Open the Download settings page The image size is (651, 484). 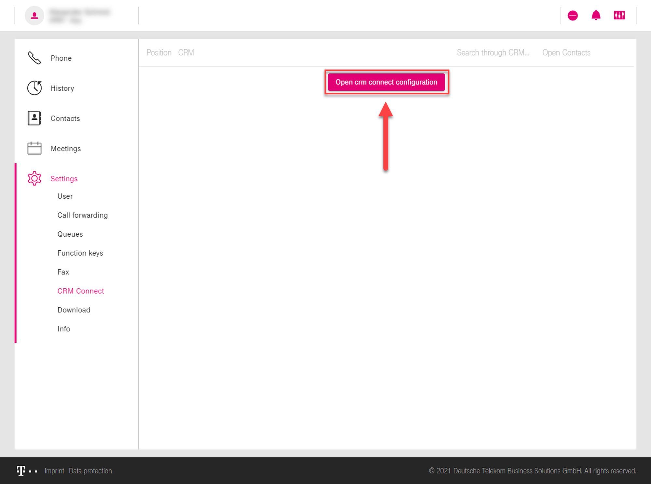pos(74,310)
